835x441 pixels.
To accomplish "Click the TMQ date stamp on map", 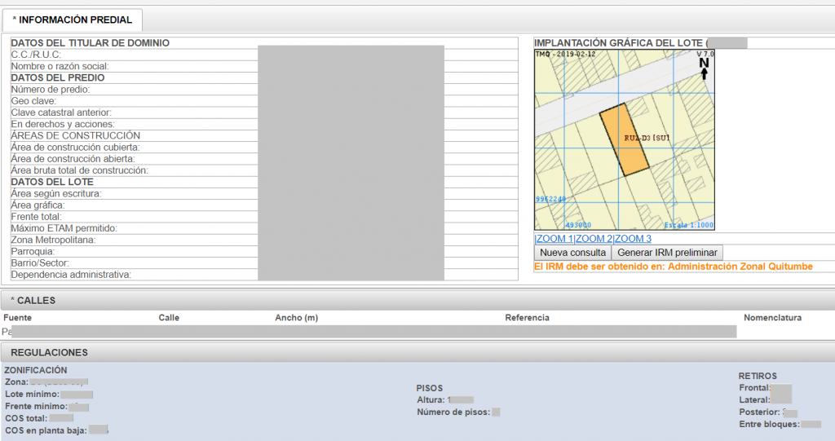I will tap(566, 55).
